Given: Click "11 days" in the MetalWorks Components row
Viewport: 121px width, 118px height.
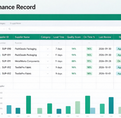Looking at the screenshot, I should pyautogui.click(x=59, y=61).
